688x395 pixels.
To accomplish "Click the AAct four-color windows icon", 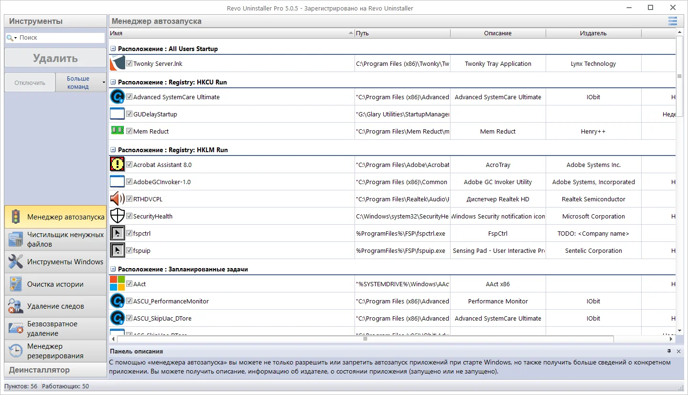I will pos(117,283).
